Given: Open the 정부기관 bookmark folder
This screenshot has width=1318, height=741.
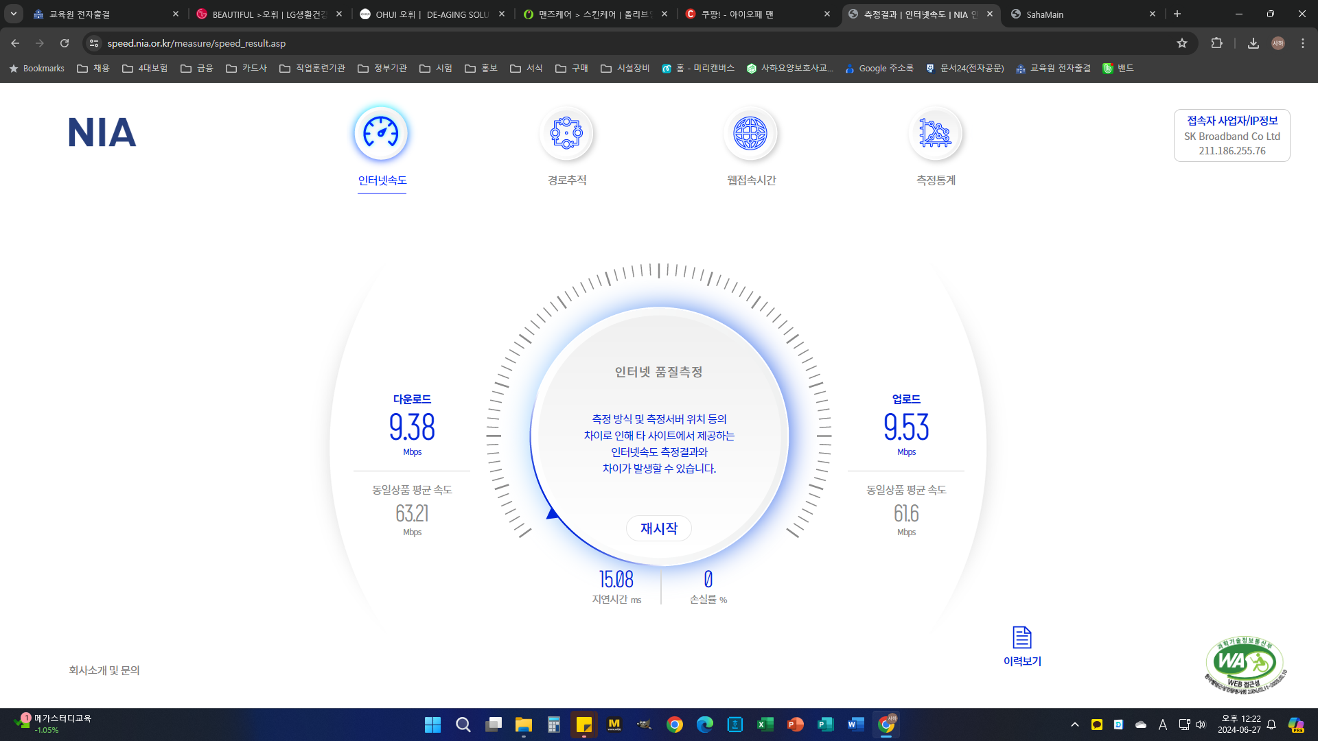Looking at the screenshot, I should pos(382,68).
